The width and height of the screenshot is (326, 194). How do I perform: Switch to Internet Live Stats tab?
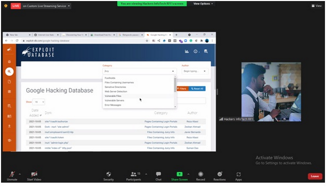click(46, 35)
